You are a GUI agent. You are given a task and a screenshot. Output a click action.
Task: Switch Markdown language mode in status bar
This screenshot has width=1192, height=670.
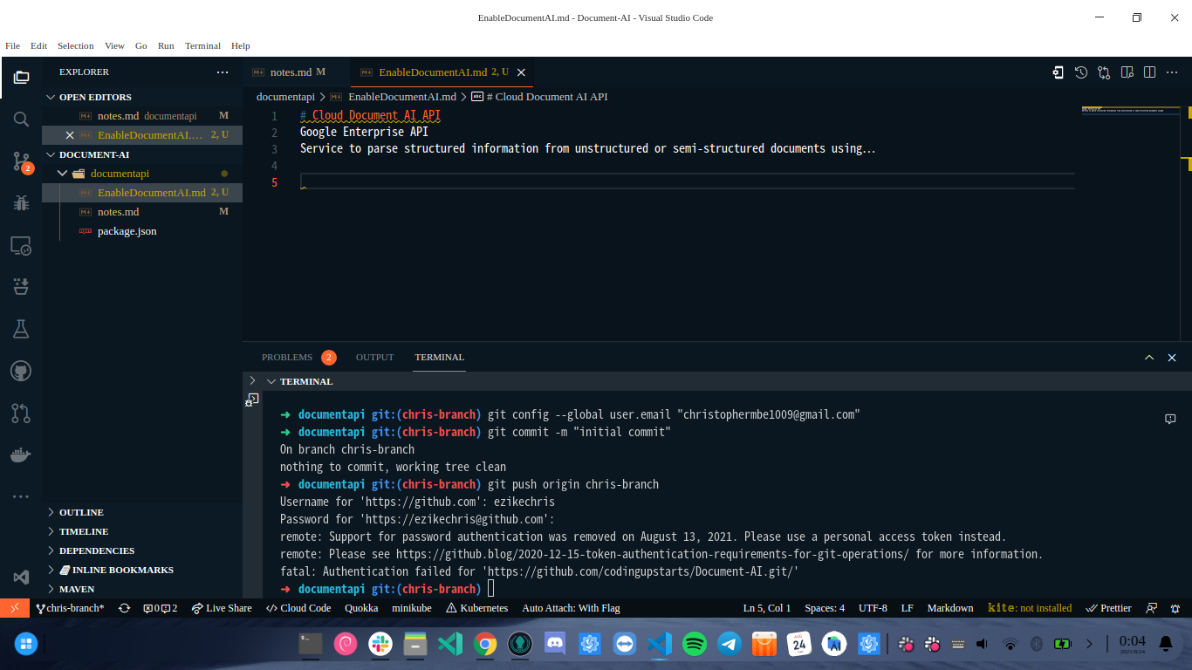(949, 608)
